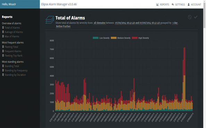Click the bar icon beside Standing Total
The height and width of the screenshot is (128, 206).
point(3,66)
